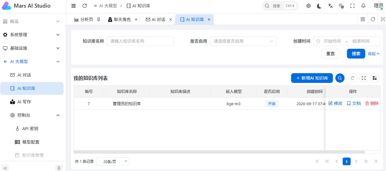Click 文档 for 管理员的知识库
This screenshot has width=386, height=171.
[x=354, y=104]
